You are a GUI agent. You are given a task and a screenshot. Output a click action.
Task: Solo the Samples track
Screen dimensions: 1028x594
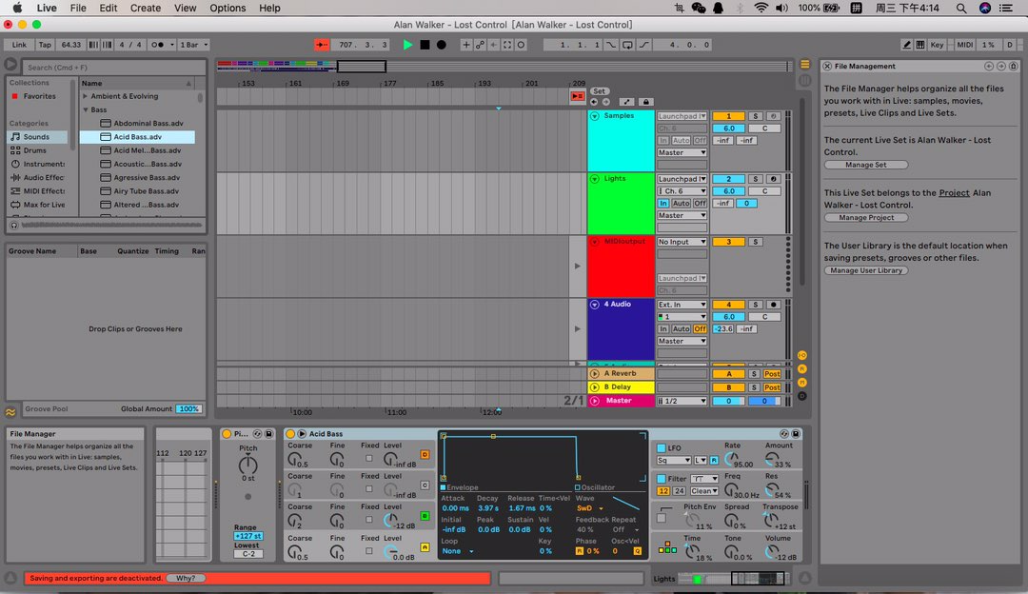coord(755,116)
